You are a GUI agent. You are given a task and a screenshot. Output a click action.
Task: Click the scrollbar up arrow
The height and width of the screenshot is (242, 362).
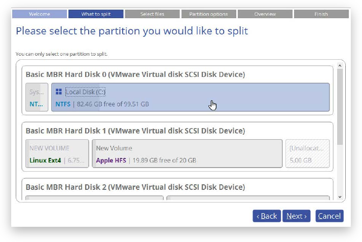tap(340, 65)
